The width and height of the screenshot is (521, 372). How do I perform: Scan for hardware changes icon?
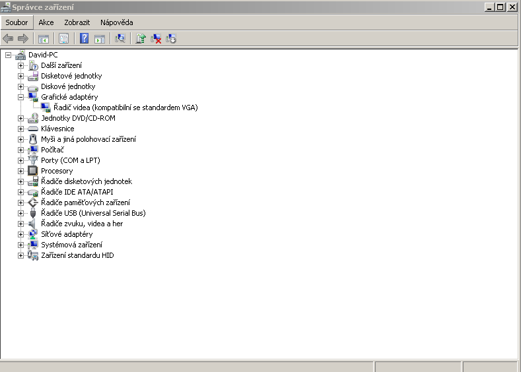pyautogui.click(x=120, y=38)
